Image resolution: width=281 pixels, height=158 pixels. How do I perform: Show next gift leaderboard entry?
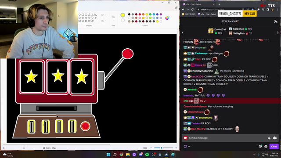(277, 32)
